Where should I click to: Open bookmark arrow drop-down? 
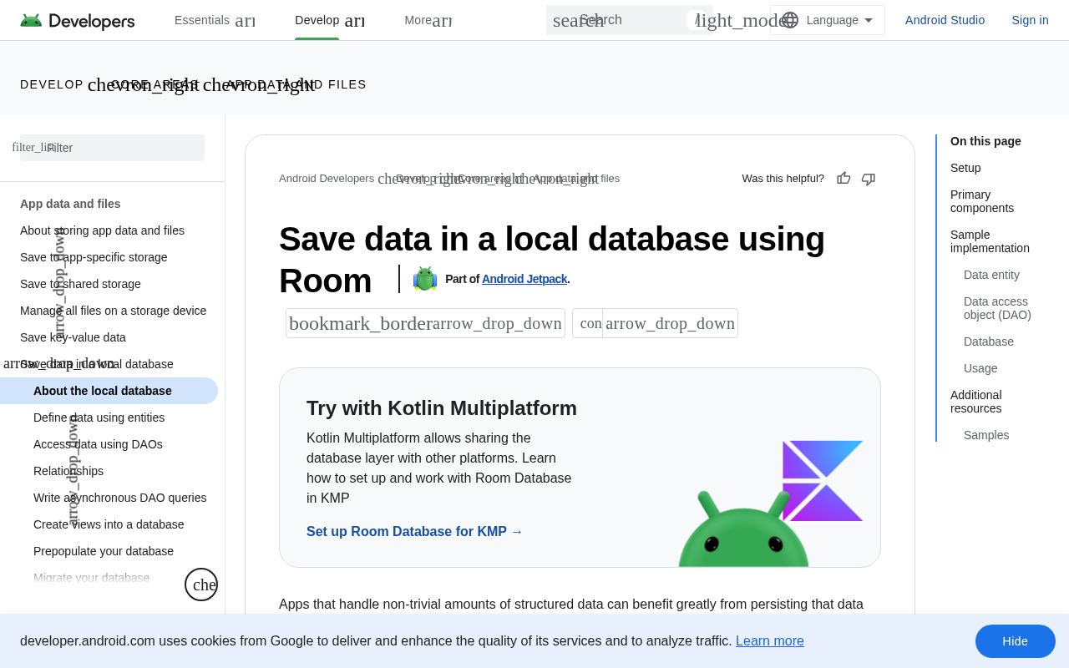(497, 323)
